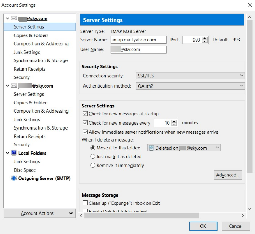Click the Outgoing Server (SMTP) icon
Screen dimensions: 255x234
[14, 178]
